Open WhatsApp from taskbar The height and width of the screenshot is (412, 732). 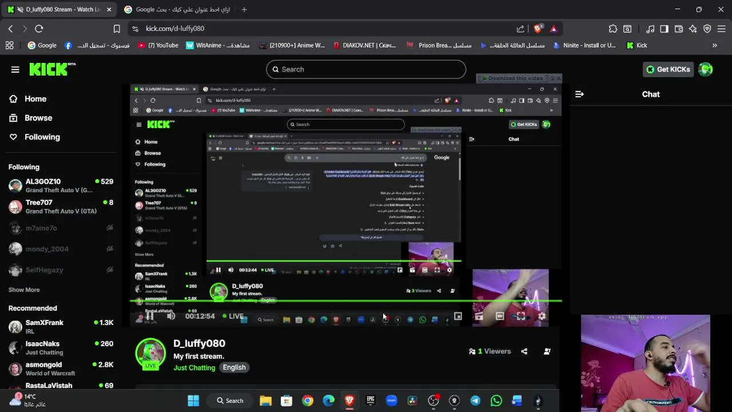[x=496, y=401]
